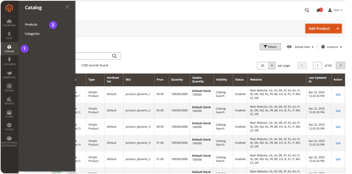Click the €1.00 price for product_dynamic_4
Screen dimensions: 352x174
pos(160,143)
